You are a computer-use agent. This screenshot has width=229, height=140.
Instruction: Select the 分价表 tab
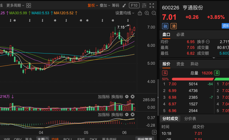(x=190, y=118)
